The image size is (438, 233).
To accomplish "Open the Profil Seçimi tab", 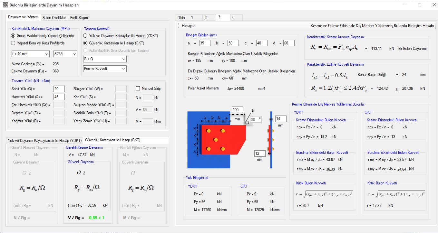I will click(x=79, y=18).
